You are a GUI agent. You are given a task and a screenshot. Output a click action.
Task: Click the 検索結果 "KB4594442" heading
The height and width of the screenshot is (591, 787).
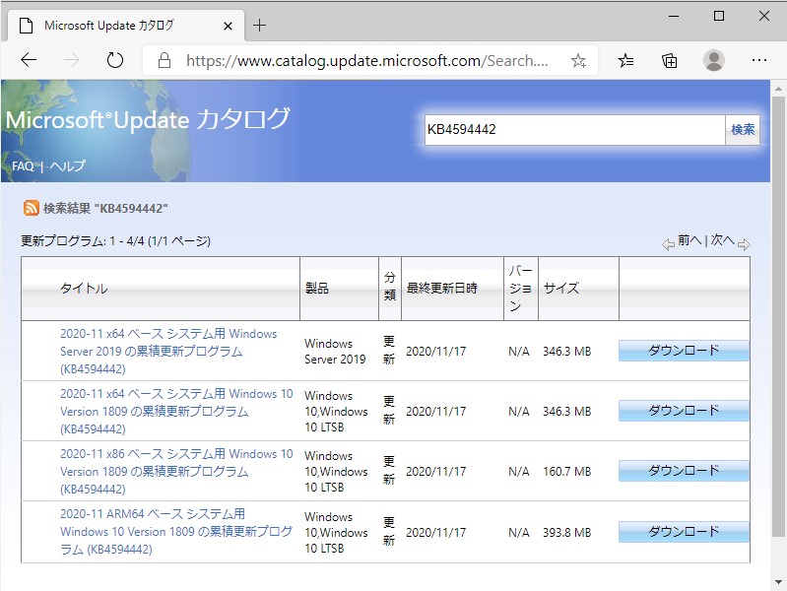click(x=105, y=209)
